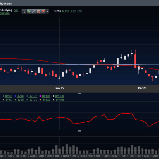Click the gray HV120 color swatch

[27, 96]
